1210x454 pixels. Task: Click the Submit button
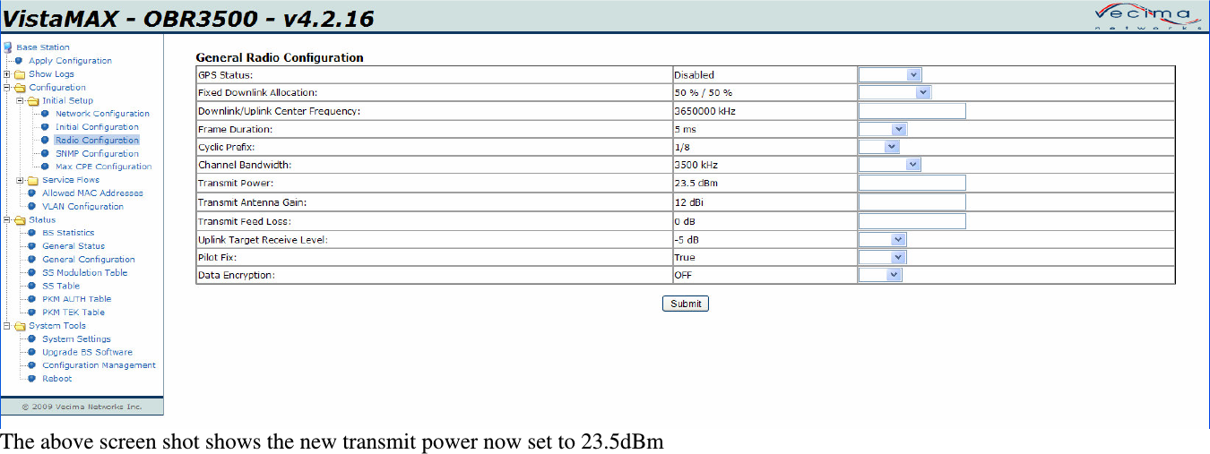click(x=686, y=304)
